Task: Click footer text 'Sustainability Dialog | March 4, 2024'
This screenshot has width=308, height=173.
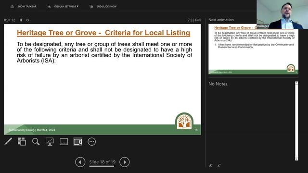Action: pyautogui.click(x=32, y=130)
